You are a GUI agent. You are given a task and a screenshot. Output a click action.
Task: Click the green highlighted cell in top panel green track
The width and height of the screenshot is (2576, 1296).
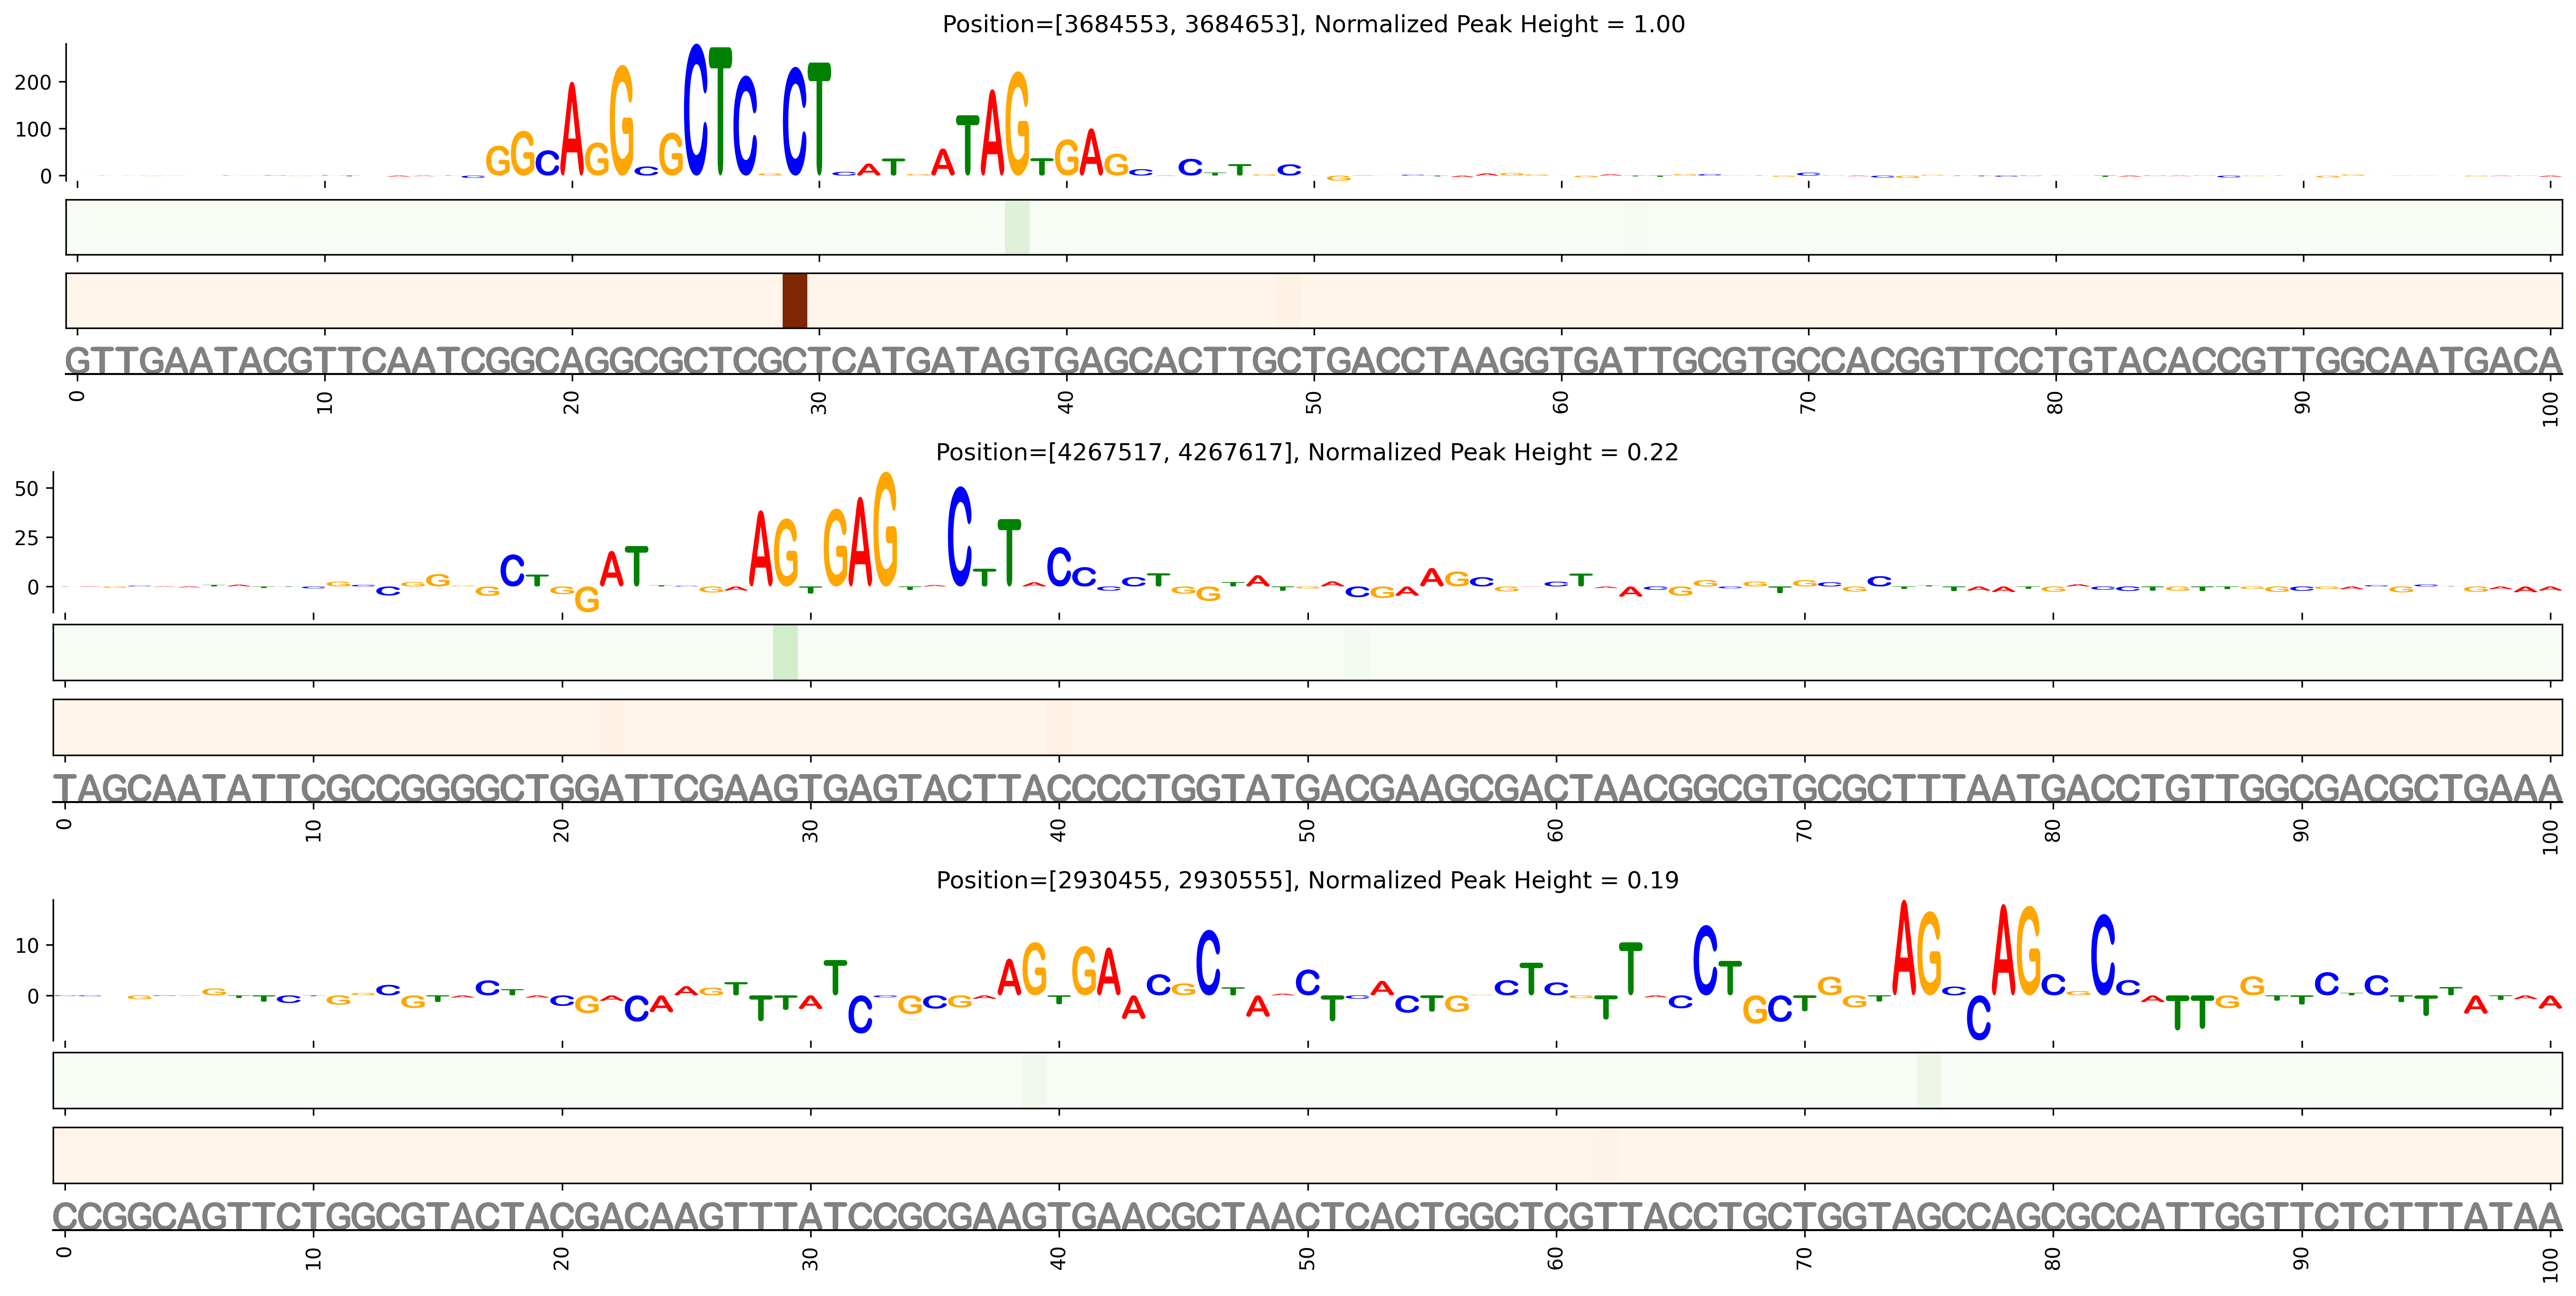[x=1017, y=227]
